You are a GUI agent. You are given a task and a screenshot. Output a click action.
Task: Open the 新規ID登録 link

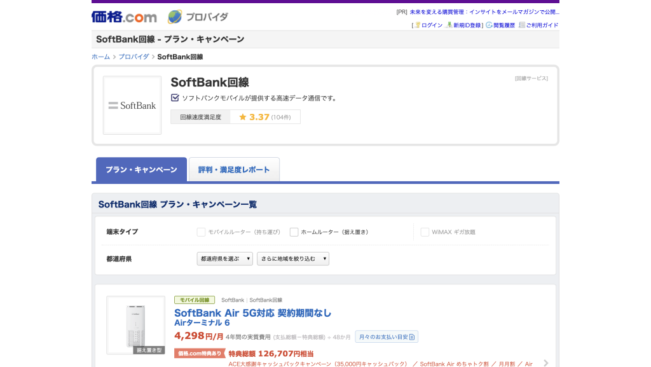coord(467,25)
